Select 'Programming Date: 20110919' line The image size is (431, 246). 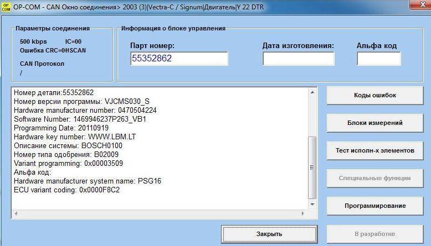(61, 128)
